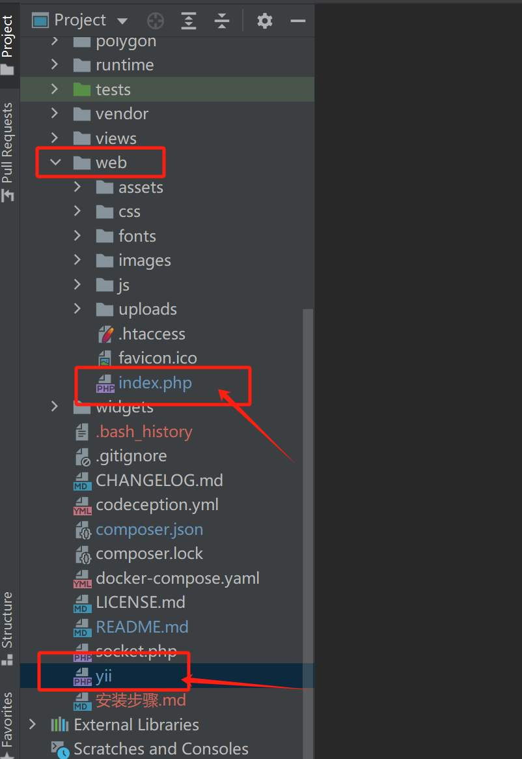Click the Select Opened File crosshair icon
522x759 pixels.
pyautogui.click(x=155, y=20)
